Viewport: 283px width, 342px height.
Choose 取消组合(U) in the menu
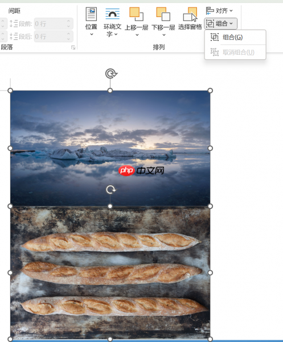point(235,52)
